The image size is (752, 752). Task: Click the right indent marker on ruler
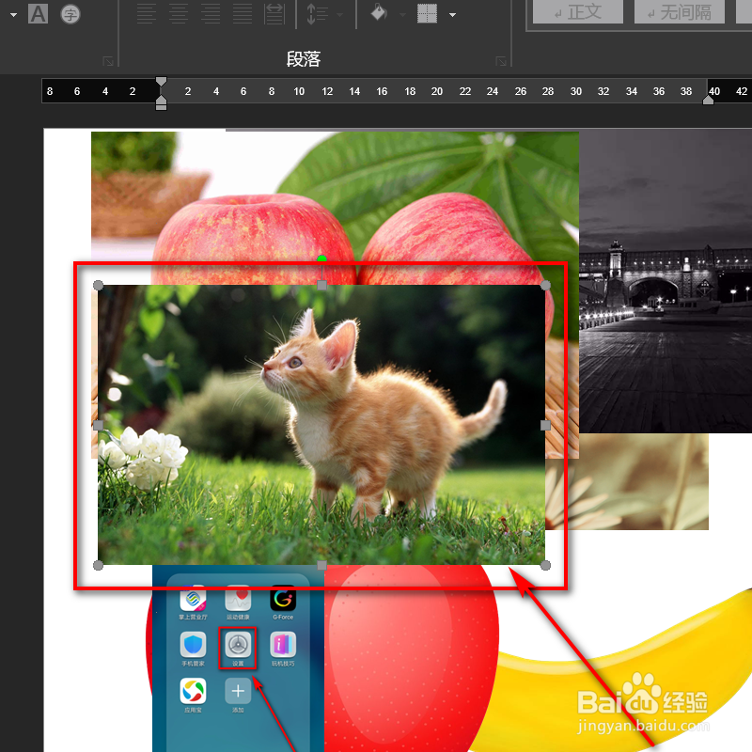tap(708, 100)
